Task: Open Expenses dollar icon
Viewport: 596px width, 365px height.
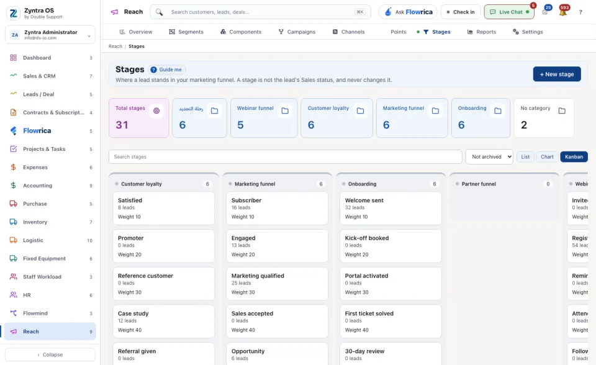Action: pos(13,167)
